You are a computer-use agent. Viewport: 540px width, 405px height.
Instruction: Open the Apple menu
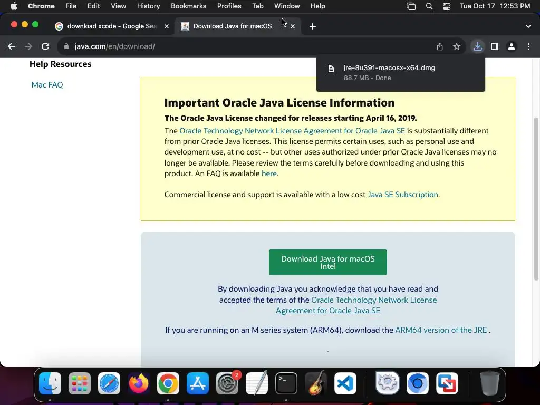coord(14,6)
